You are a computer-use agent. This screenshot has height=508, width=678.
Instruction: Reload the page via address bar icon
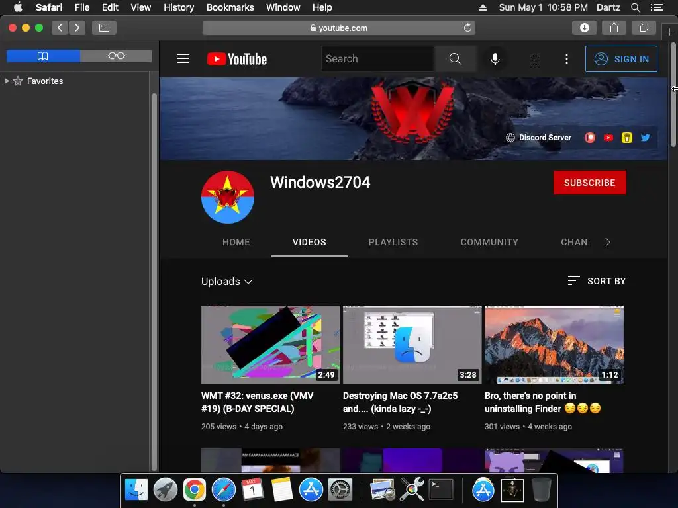(x=467, y=28)
